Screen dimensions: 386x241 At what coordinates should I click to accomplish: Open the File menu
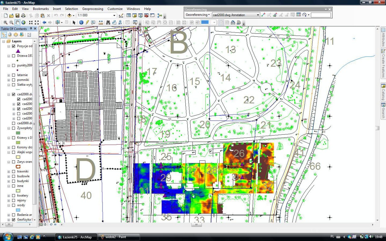[6, 9]
